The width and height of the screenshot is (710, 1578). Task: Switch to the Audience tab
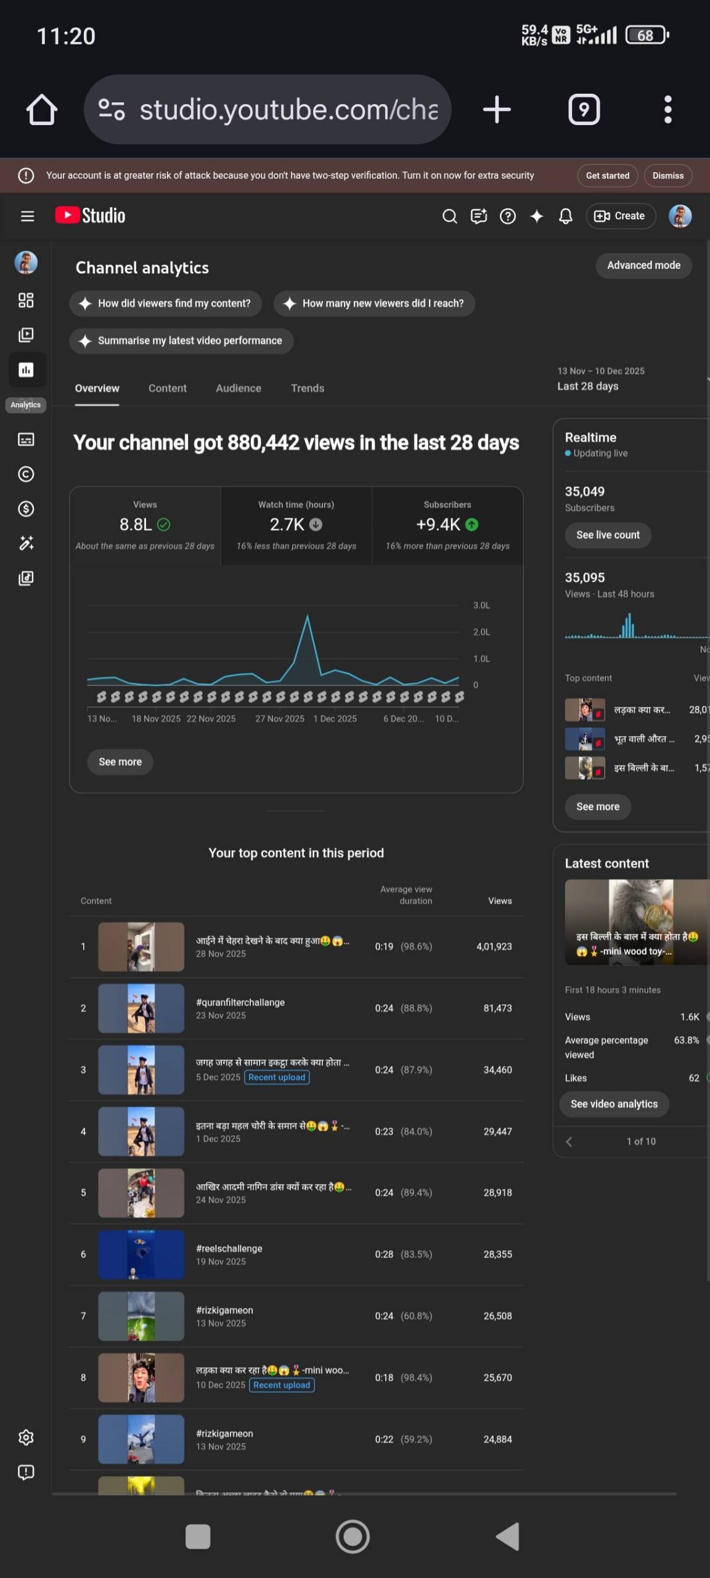coord(238,388)
